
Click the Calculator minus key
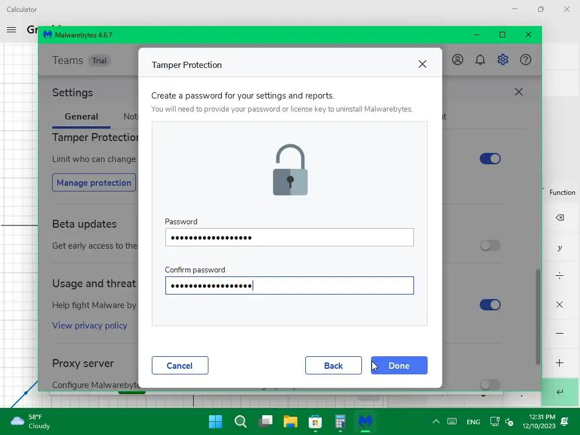(560, 333)
